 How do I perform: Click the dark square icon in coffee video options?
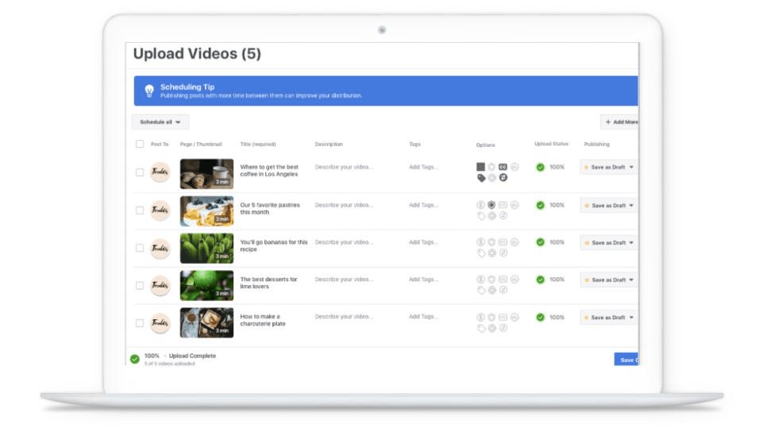[x=481, y=167]
